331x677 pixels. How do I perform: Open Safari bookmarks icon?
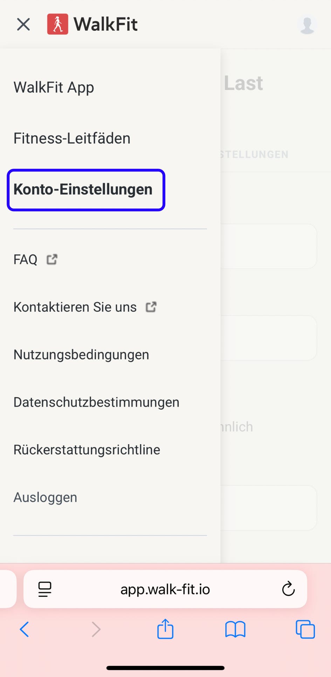tap(235, 629)
